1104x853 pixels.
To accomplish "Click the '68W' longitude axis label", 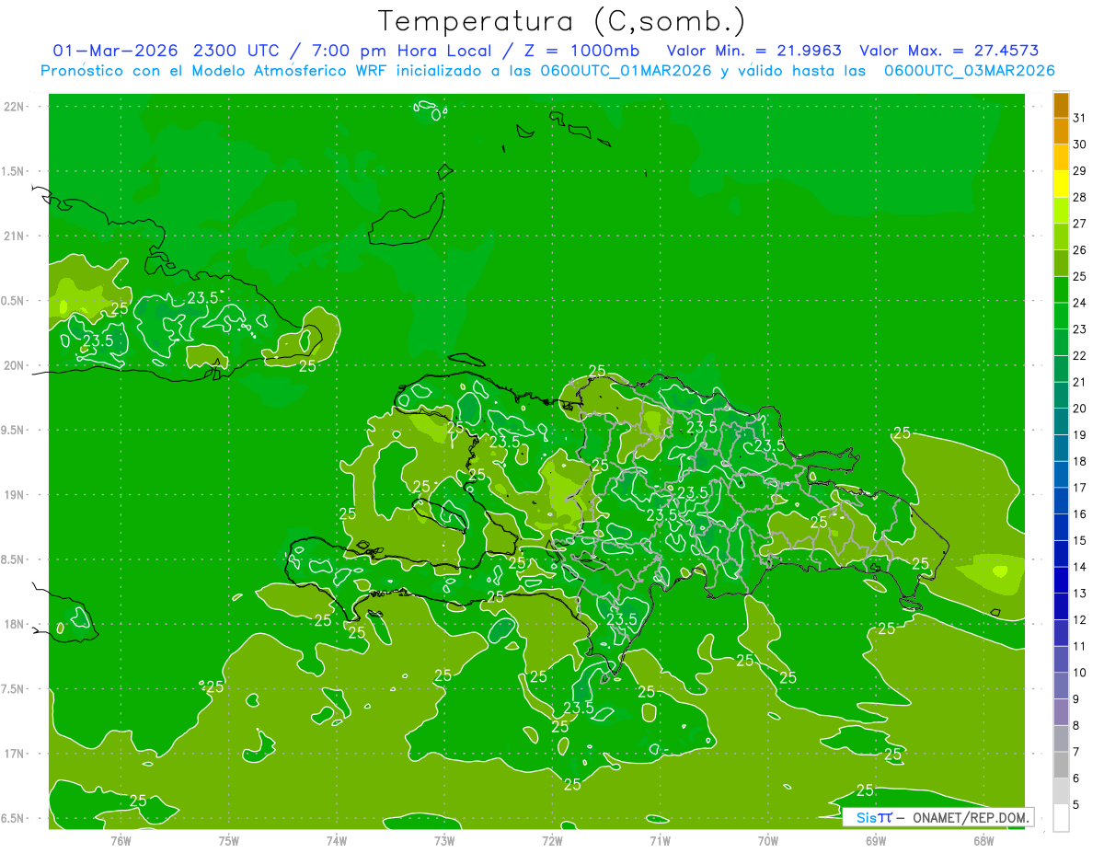I will click(983, 841).
